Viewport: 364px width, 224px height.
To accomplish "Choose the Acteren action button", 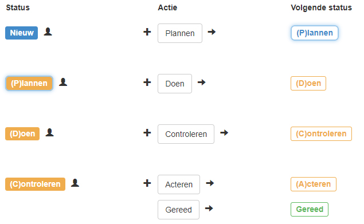I will pos(179,184).
